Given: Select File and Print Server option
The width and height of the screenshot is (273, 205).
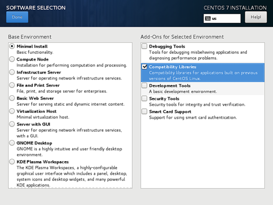Looking at the screenshot, I should coord(12,85).
